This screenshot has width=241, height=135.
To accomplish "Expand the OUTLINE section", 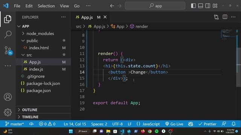I will tap(43, 110).
